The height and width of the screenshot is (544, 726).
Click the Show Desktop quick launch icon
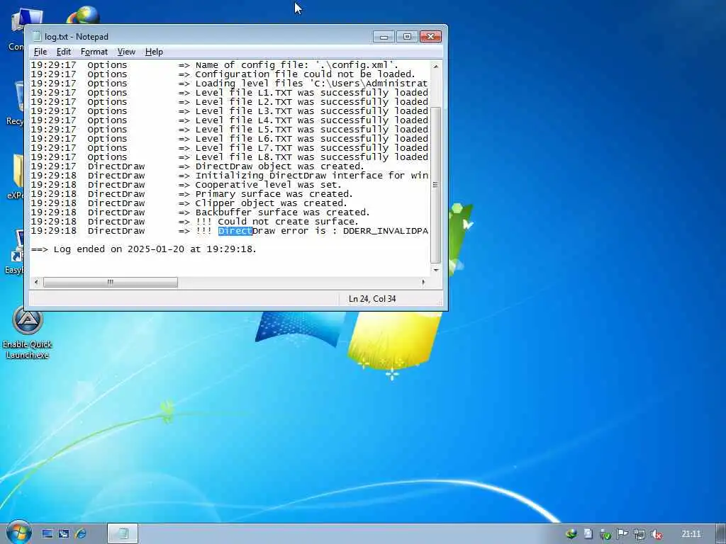click(48, 534)
